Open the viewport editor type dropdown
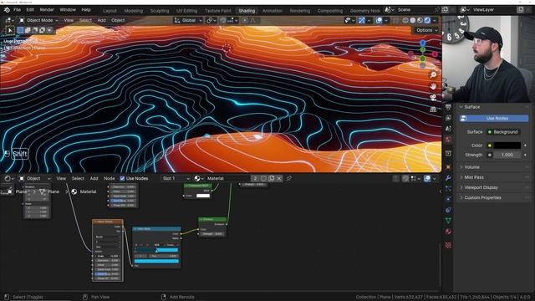Image resolution: width=535 pixels, height=301 pixels. tap(8, 20)
